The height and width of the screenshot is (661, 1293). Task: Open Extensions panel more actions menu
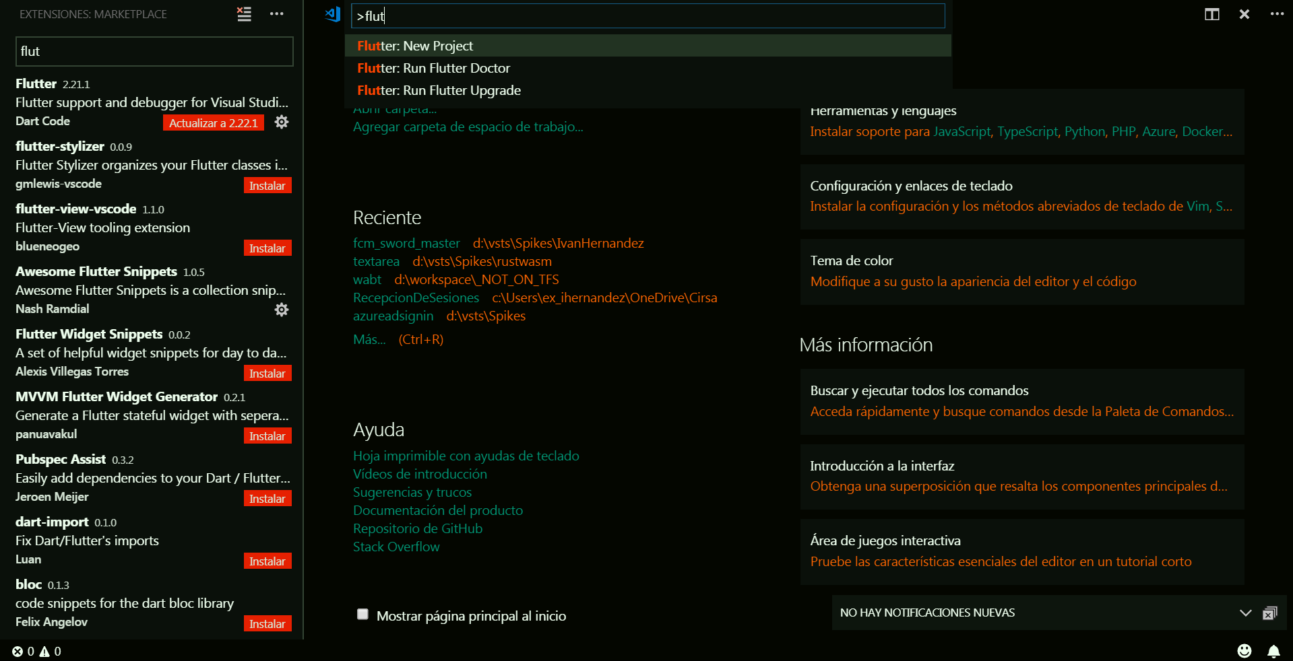pos(276,14)
